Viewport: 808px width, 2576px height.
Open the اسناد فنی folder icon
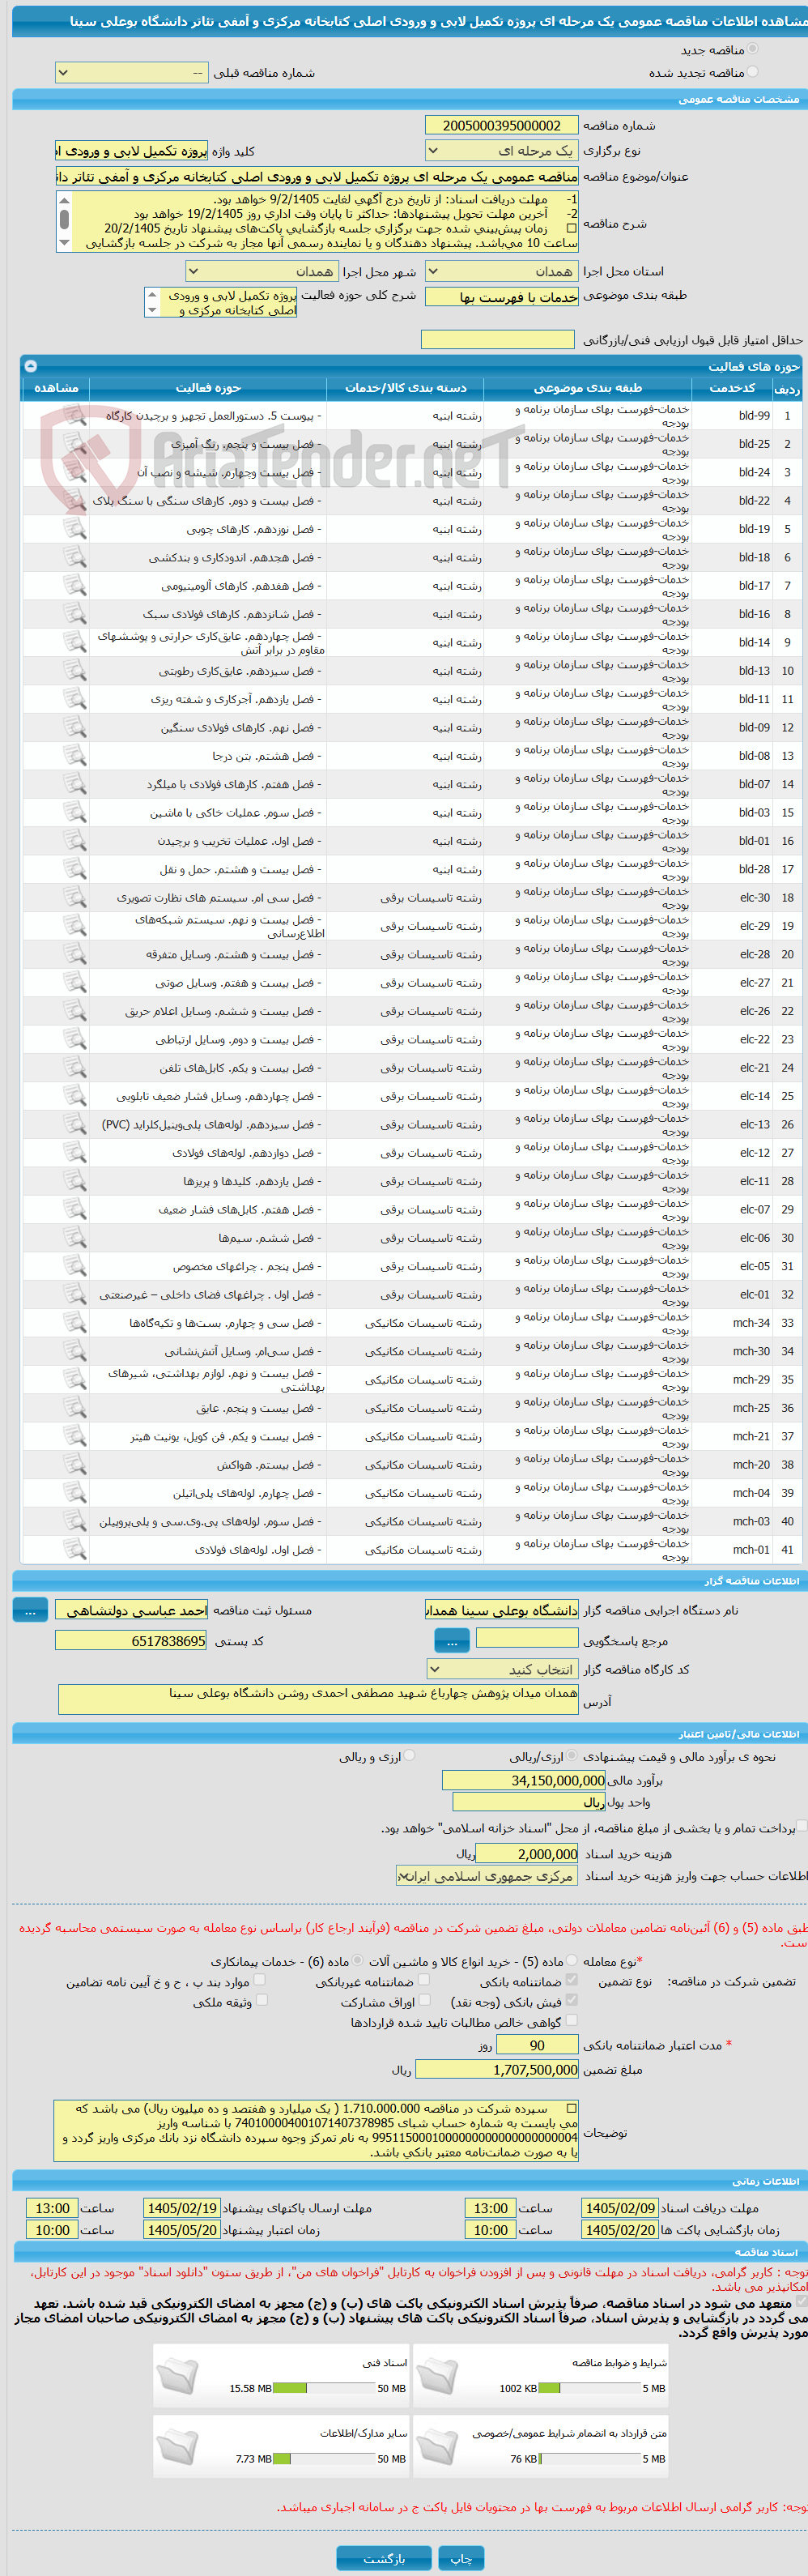[178, 2375]
